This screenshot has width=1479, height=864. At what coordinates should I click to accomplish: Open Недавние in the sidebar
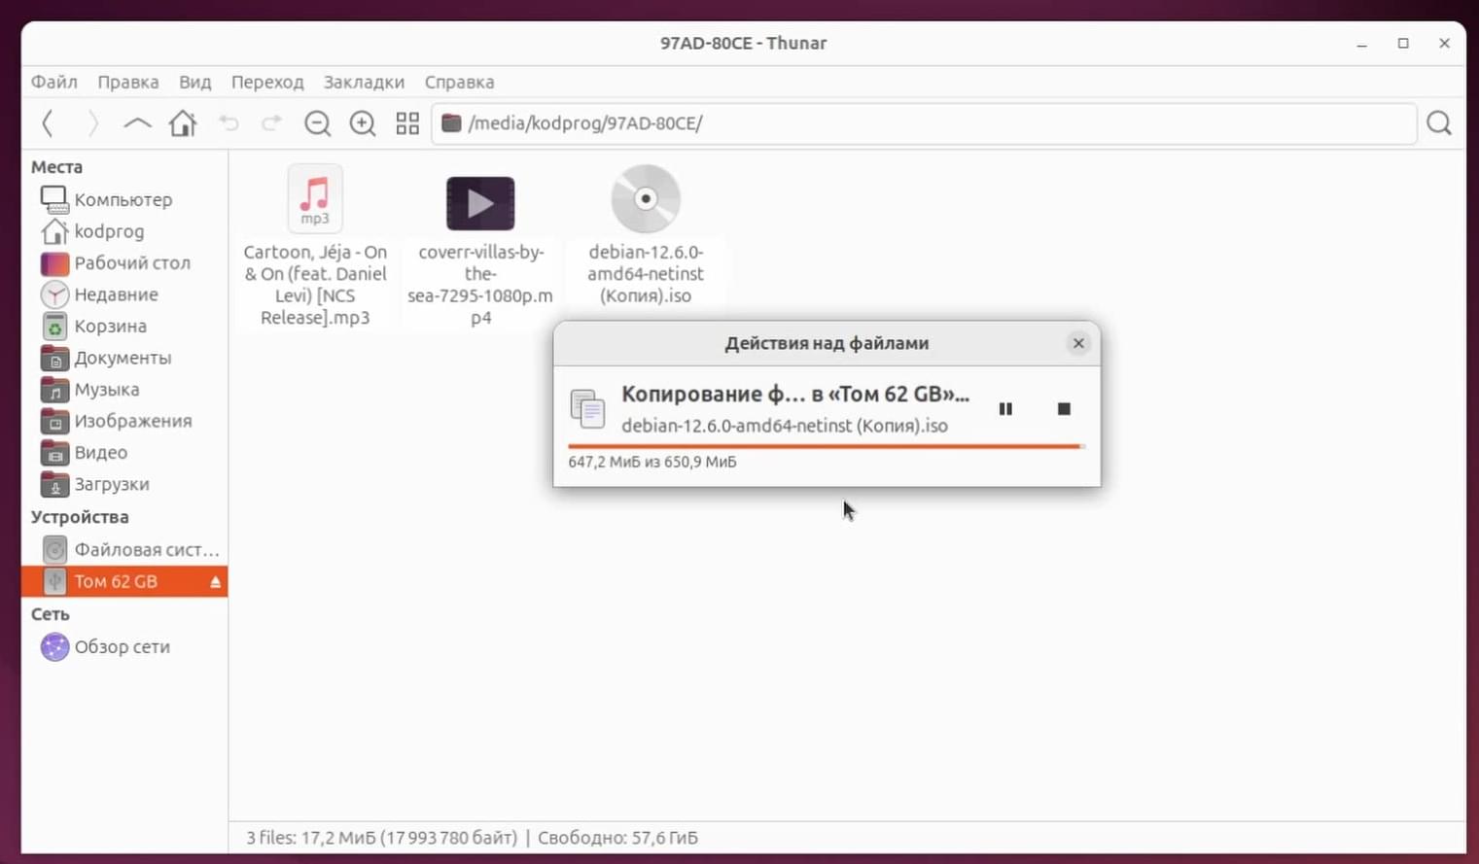click(124, 294)
